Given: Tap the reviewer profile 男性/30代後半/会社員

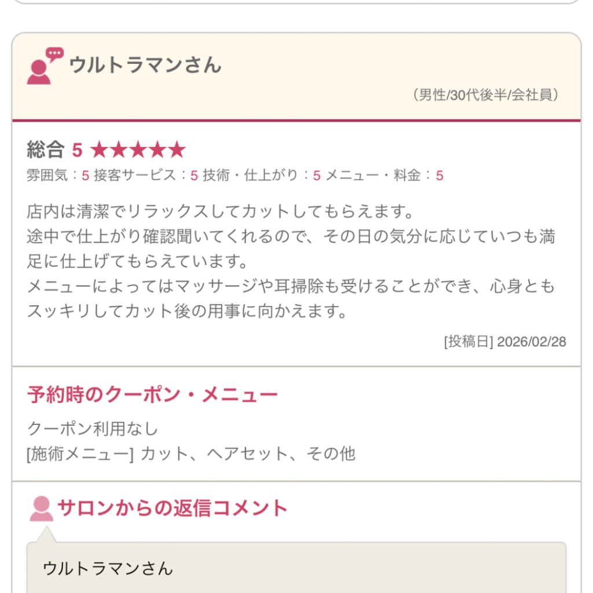Looking at the screenshot, I should (x=486, y=95).
